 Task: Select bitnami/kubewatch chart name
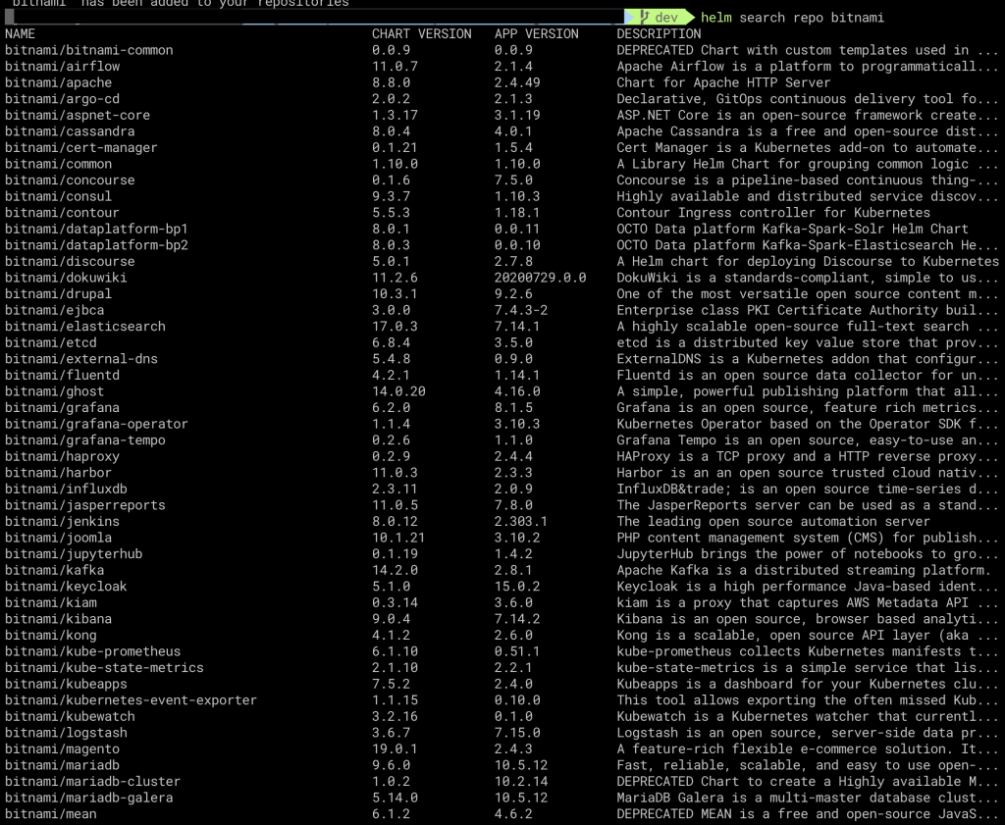click(x=70, y=717)
